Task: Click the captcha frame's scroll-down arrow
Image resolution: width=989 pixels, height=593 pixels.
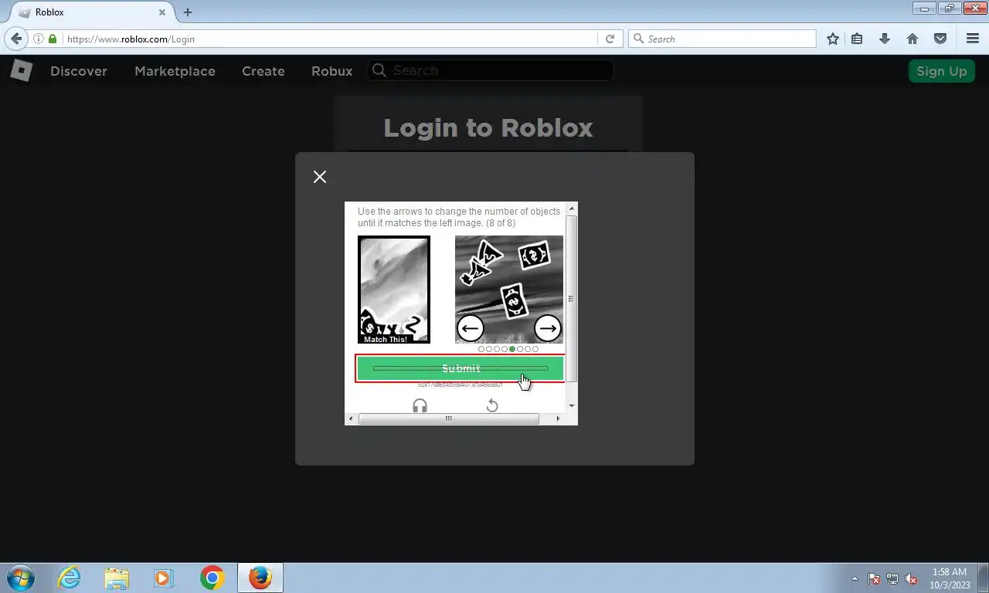Action: tap(572, 405)
